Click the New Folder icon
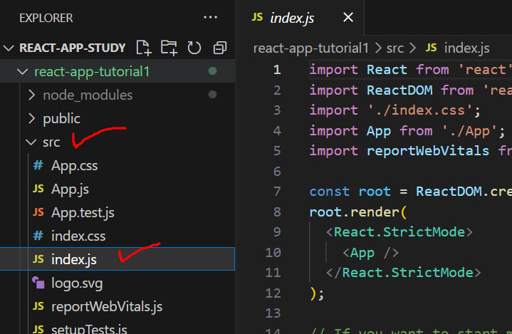The width and height of the screenshot is (512, 334). point(169,48)
